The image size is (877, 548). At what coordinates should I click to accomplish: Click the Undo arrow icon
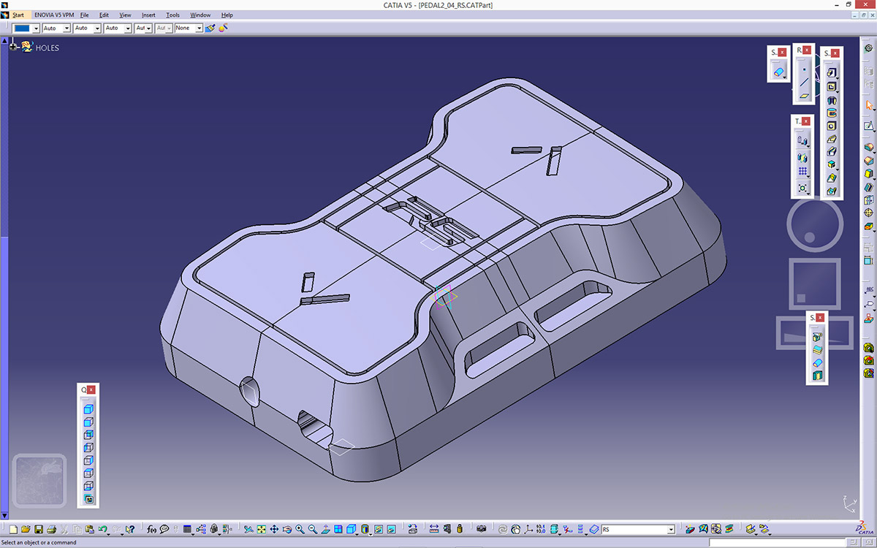(103, 529)
